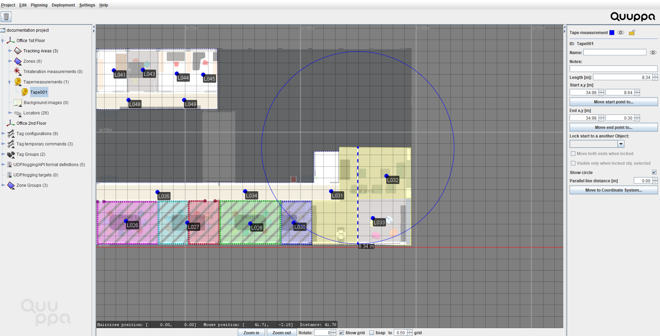660x336 pixels.
Task: Select the Tracking Areas icon in tree
Action: tap(17, 51)
